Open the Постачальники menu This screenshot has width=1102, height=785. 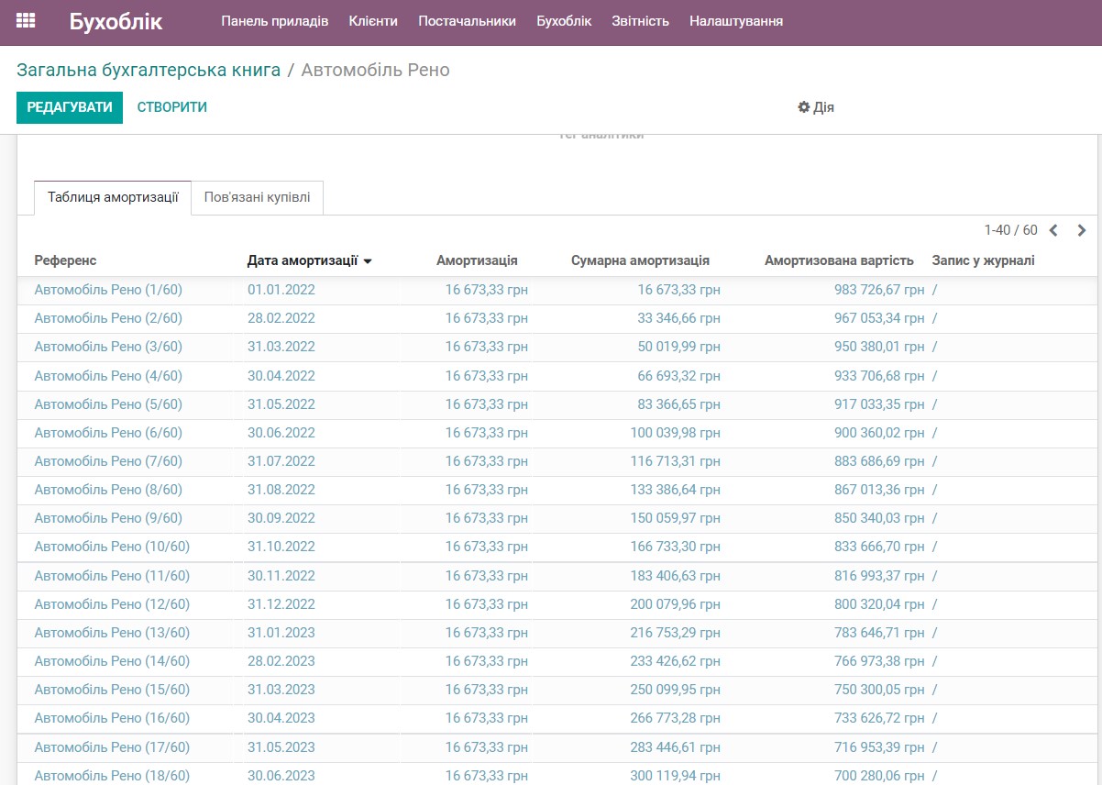click(x=468, y=20)
